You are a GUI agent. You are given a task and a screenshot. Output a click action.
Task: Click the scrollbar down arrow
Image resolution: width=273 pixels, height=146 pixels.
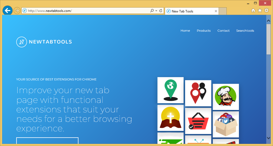pyautogui.click(x=268, y=138)
